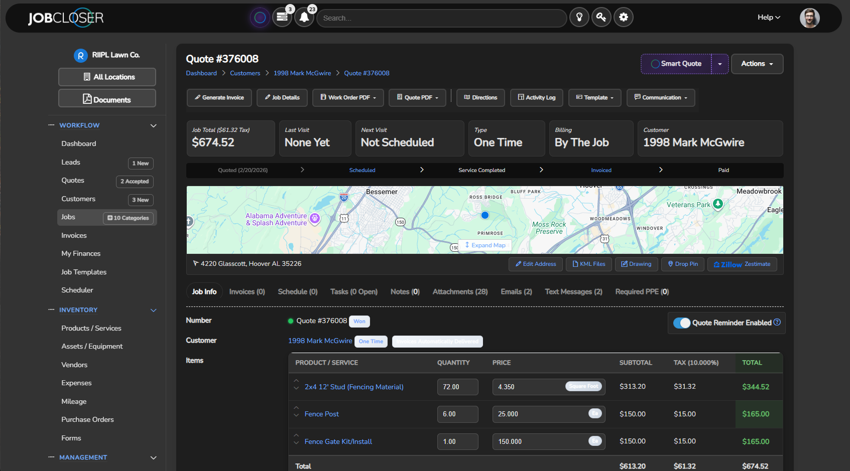Disable Quote Reminder Enabled
Screen dimensions: 850x471
[x=682, y=323]
